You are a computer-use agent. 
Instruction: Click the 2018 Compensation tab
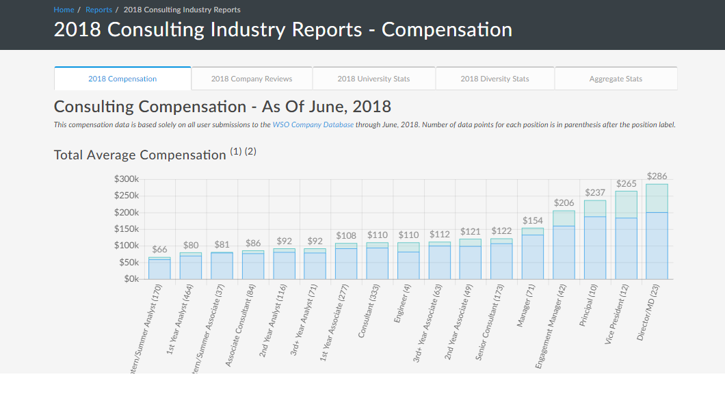122,79
